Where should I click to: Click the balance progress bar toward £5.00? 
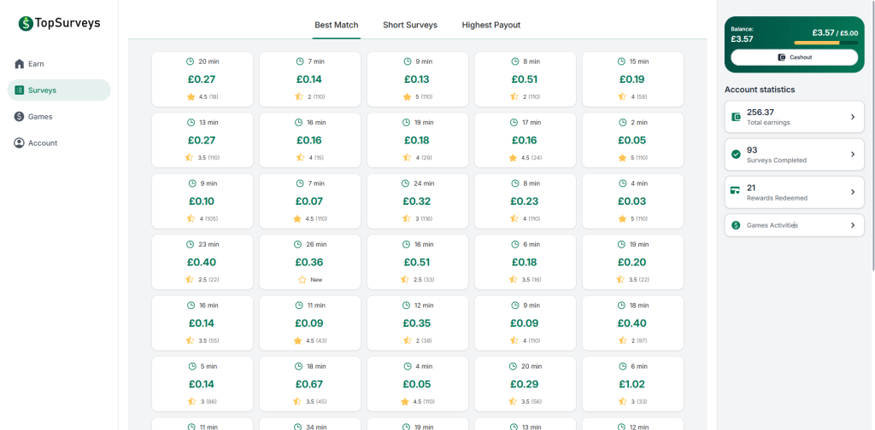coord(826,43)
